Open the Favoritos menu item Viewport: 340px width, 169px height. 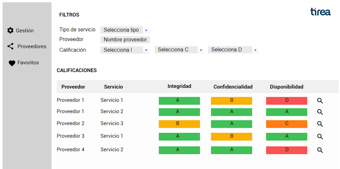[28, 63]
